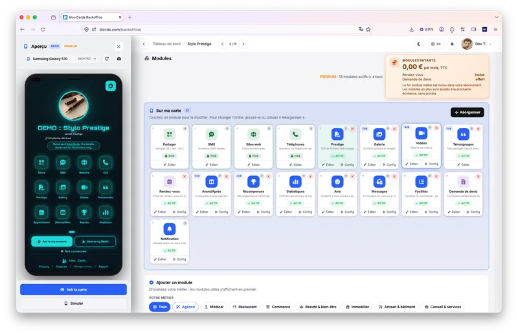Click the Facilités list icon
518x334 pixels.
[422, 181]
